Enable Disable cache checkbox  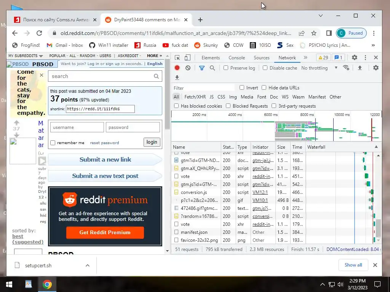[265, 68]
